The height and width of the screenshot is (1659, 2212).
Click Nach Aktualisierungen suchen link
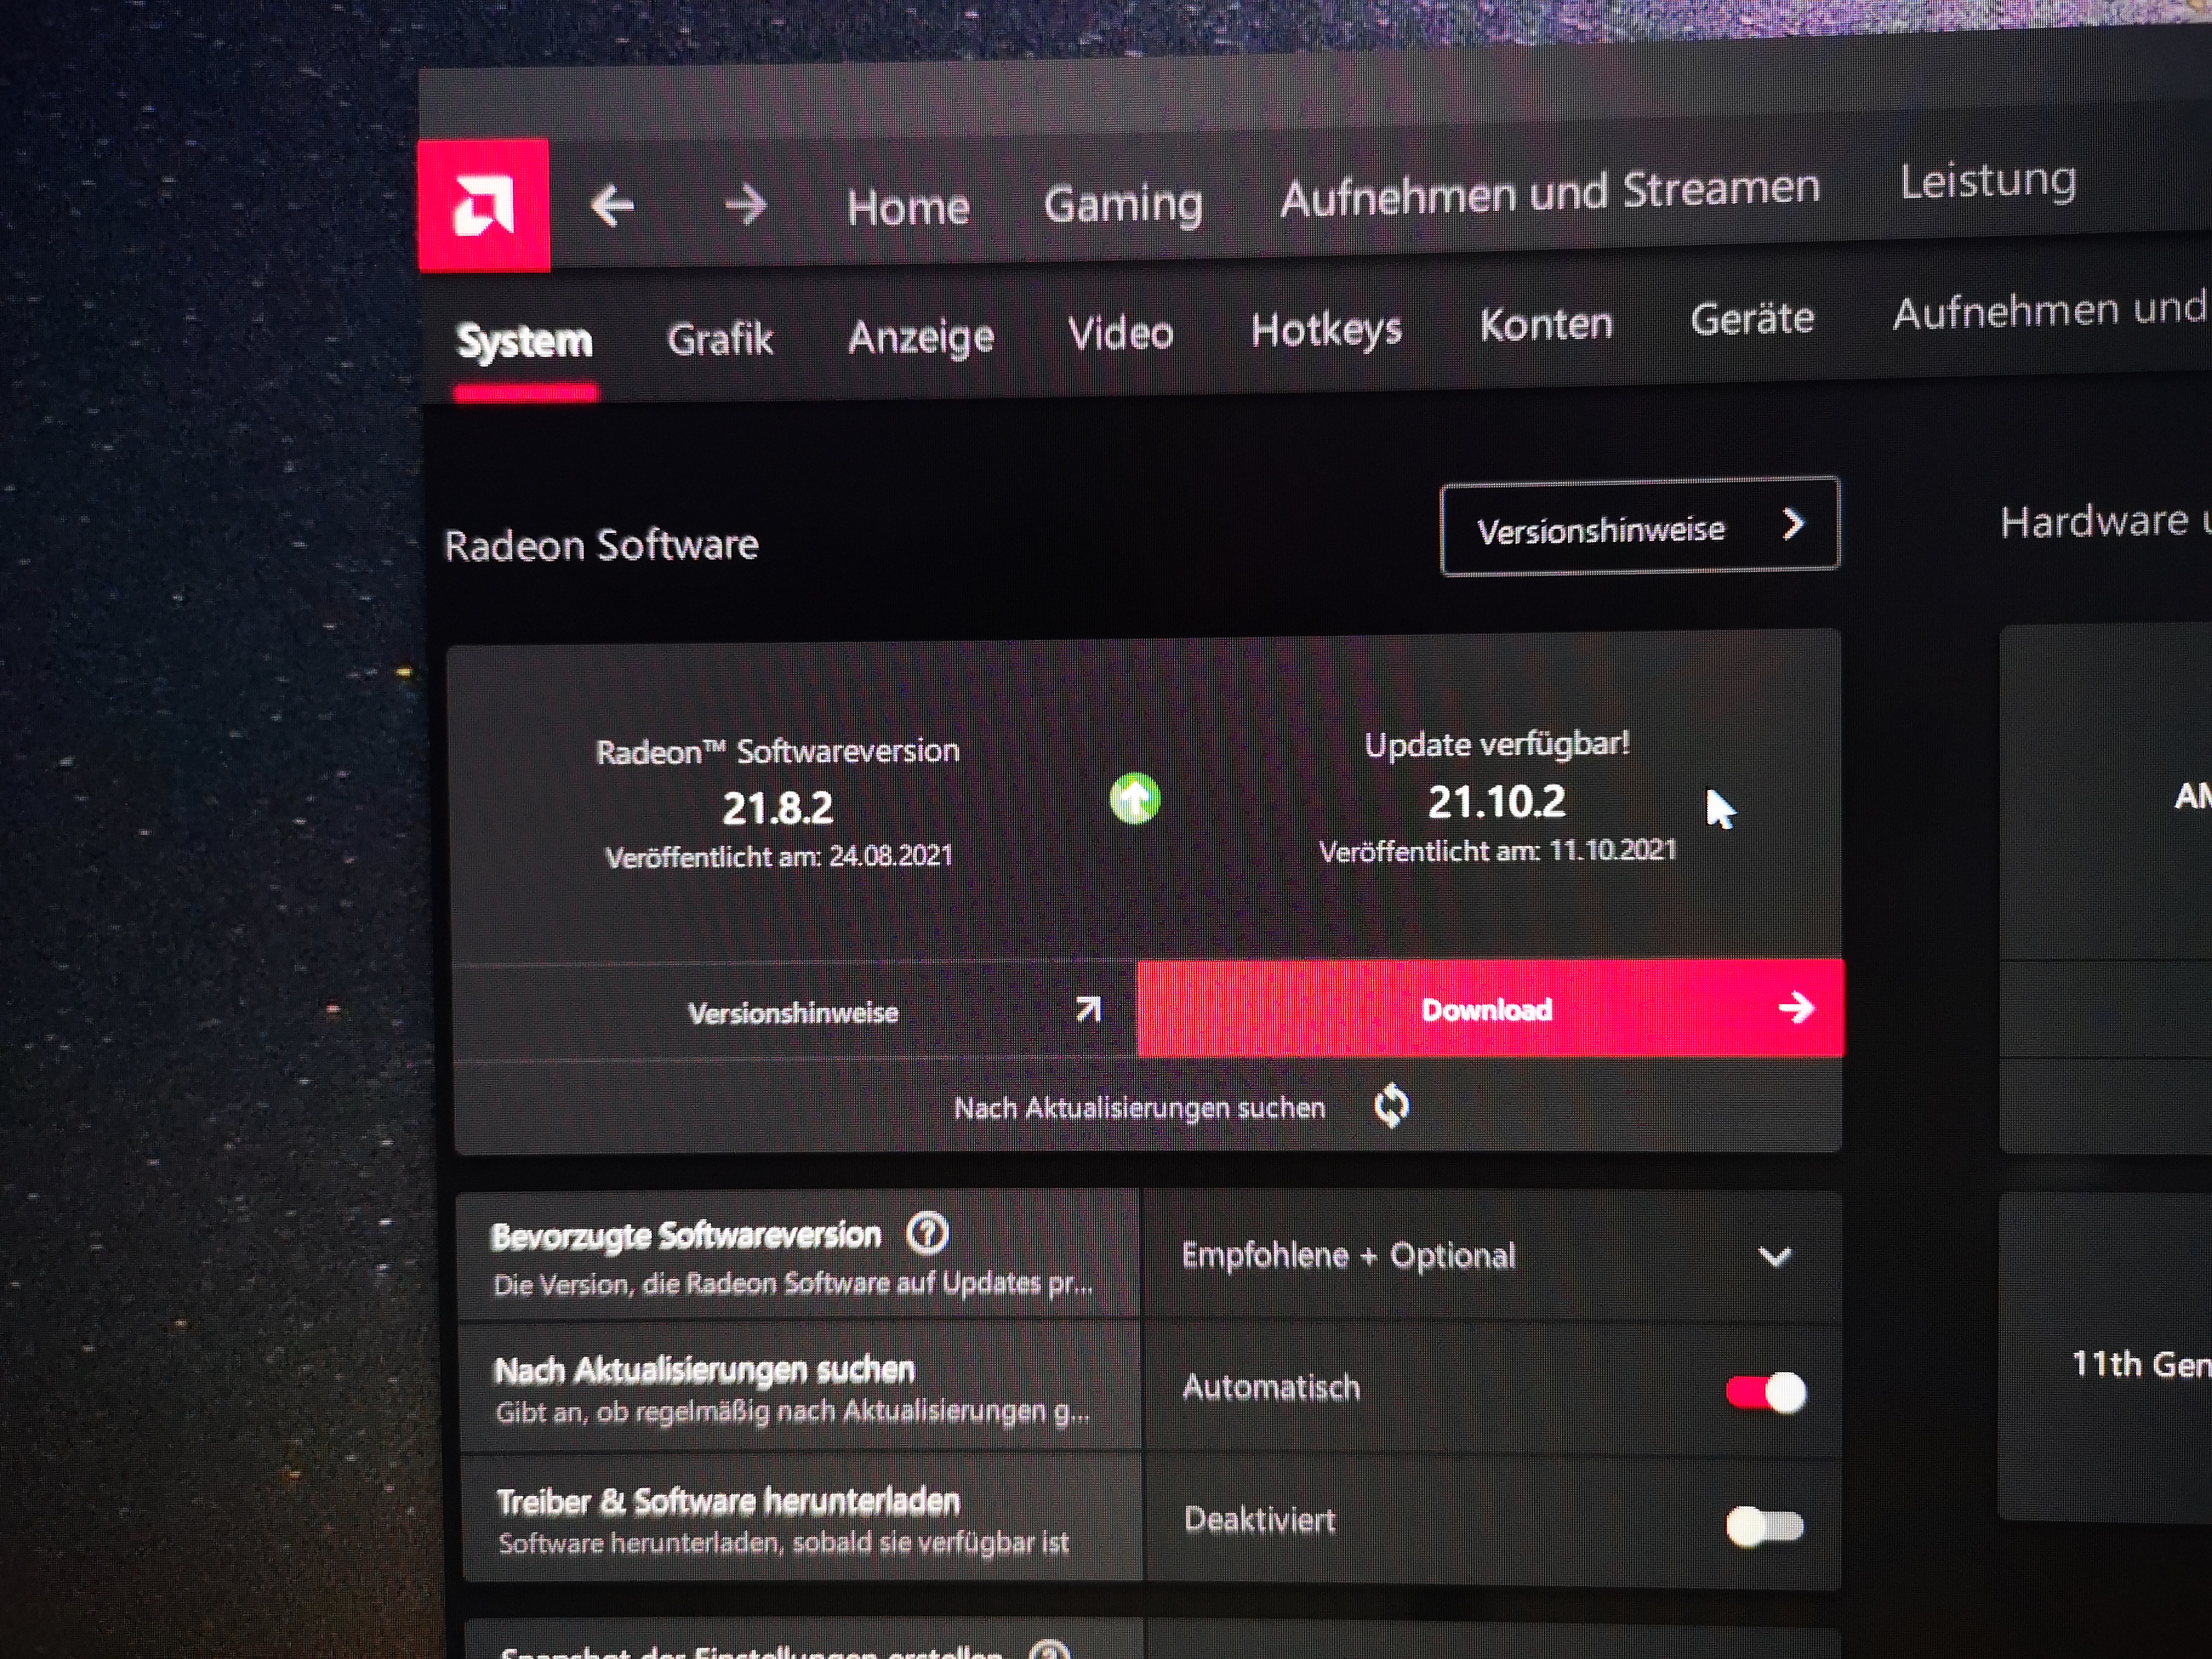[x=1139, y=1108]
